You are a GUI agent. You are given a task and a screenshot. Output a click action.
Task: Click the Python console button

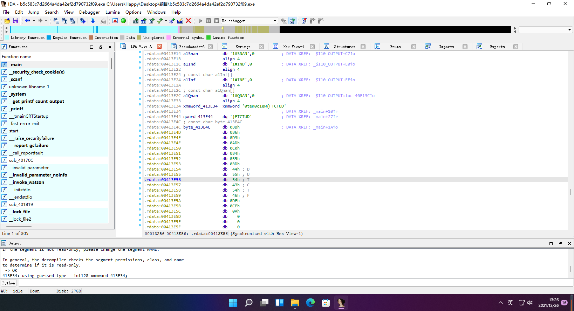pos(9,283)
